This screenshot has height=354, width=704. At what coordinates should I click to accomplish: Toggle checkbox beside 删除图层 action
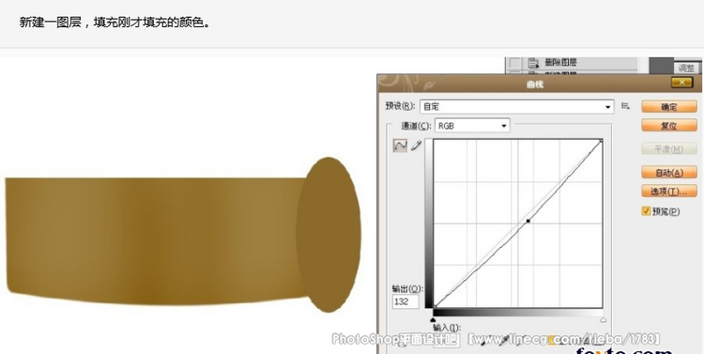(514, 63)
